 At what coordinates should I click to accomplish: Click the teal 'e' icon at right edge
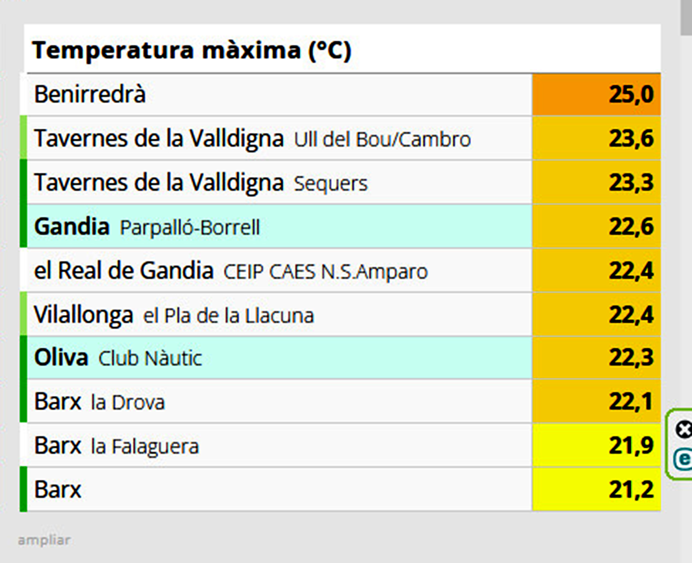coord(683,459)
